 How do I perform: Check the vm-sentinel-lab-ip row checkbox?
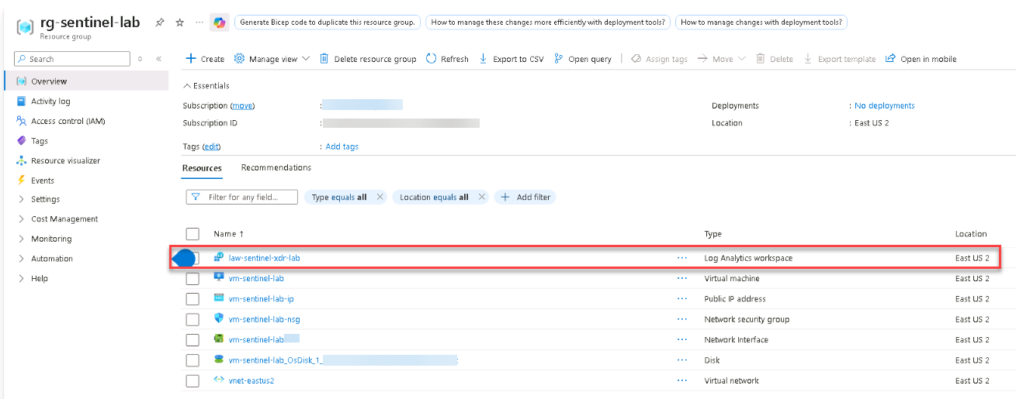192,299
